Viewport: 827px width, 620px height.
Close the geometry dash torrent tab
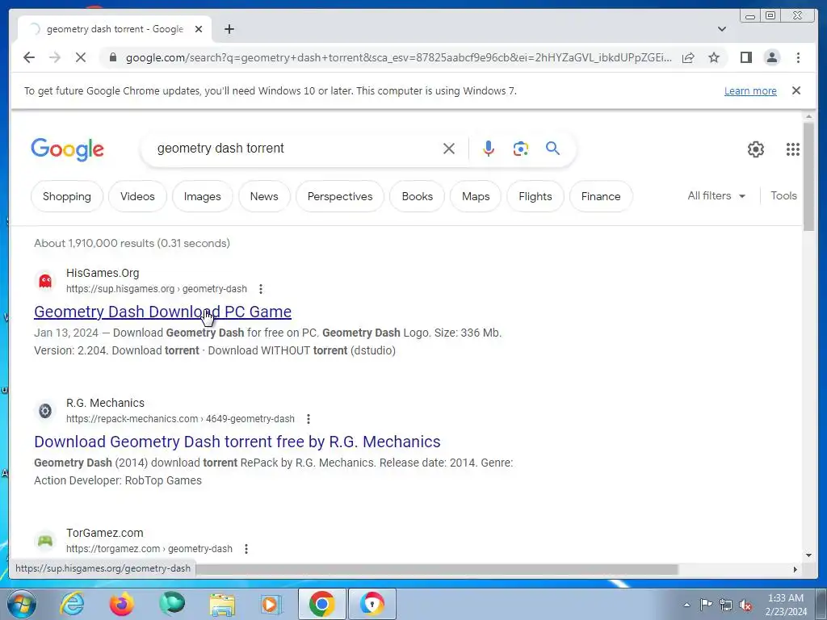click(199, 29)
